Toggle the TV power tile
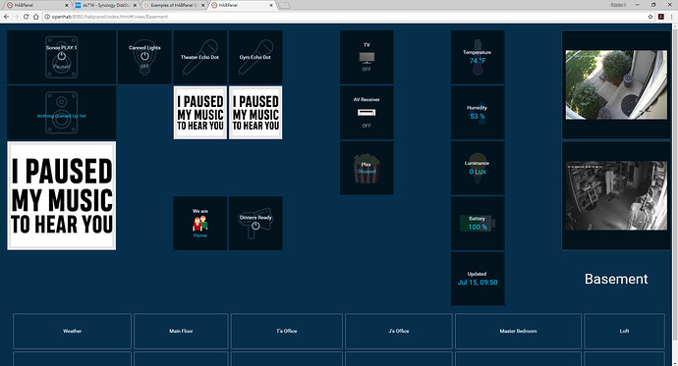 (367, 57)
